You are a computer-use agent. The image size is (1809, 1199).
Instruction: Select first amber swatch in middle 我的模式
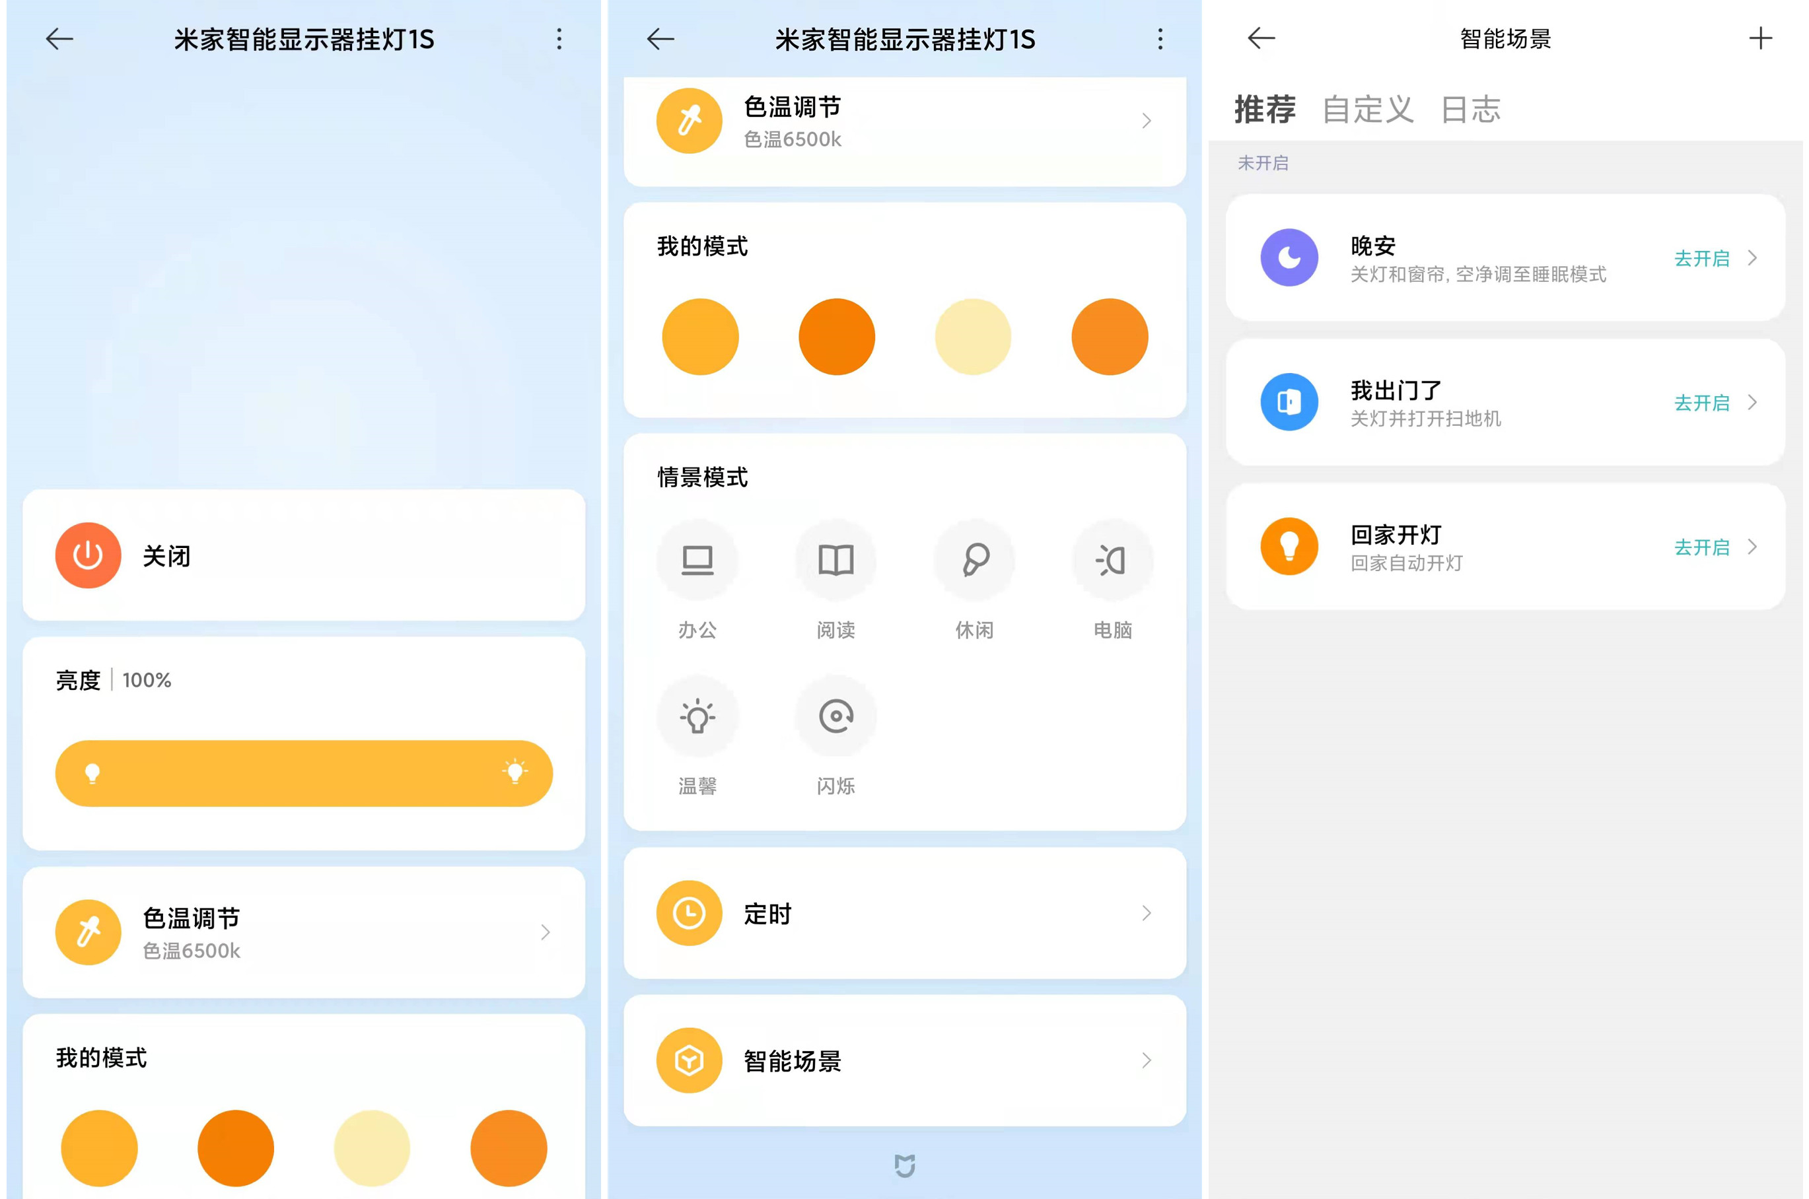(x=701, y=337)
